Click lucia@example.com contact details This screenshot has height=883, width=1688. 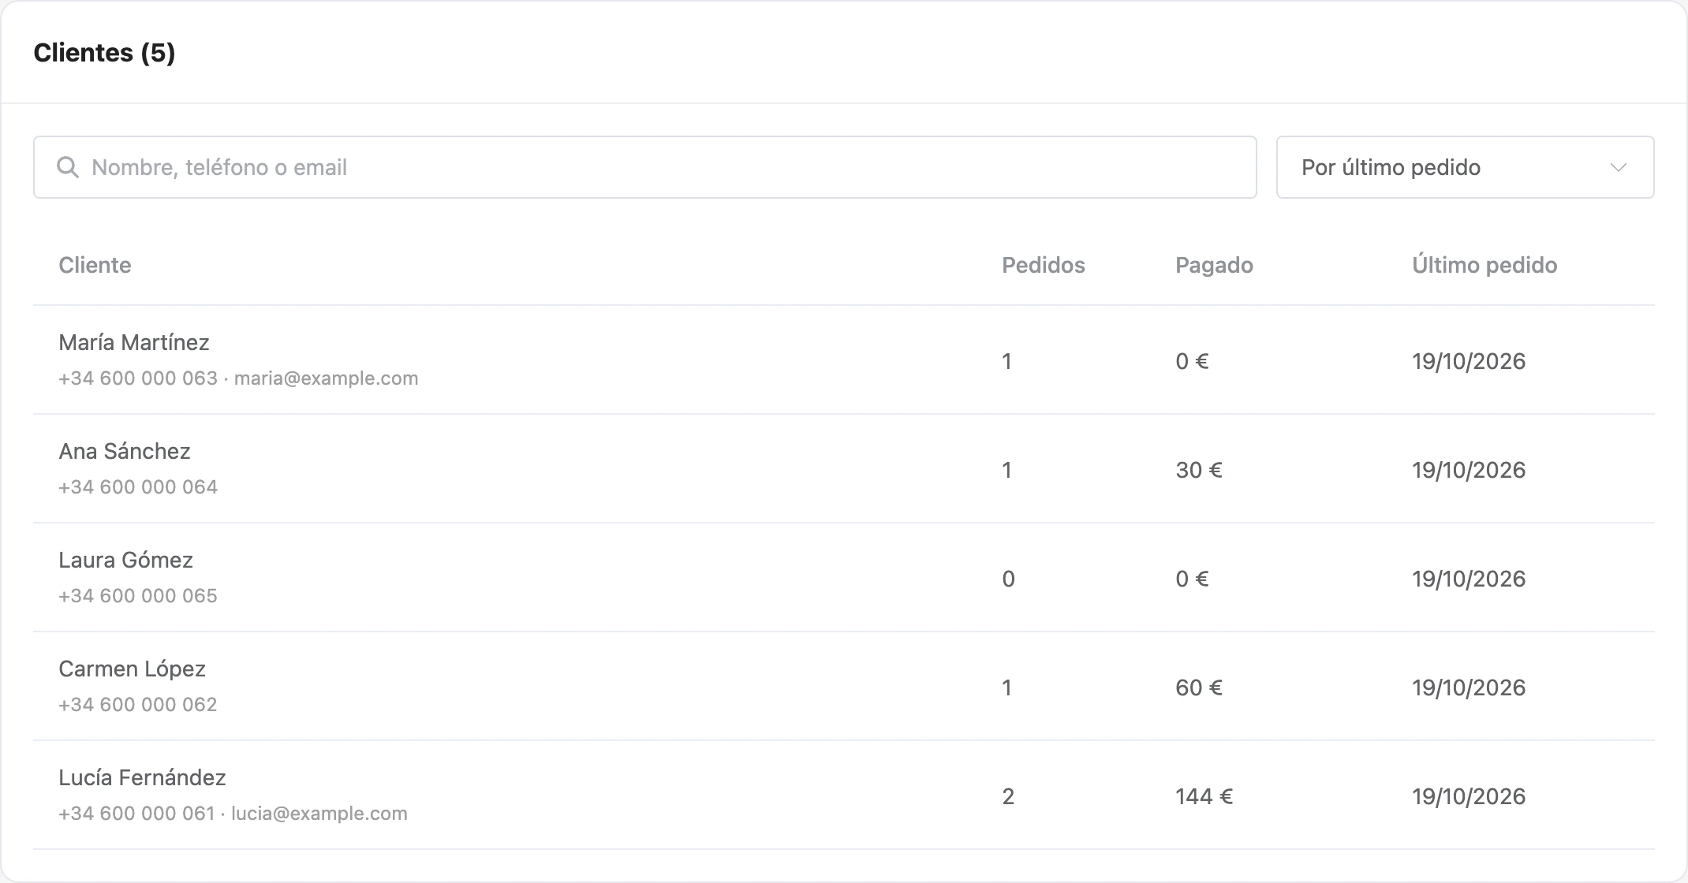tap(319, 814)
